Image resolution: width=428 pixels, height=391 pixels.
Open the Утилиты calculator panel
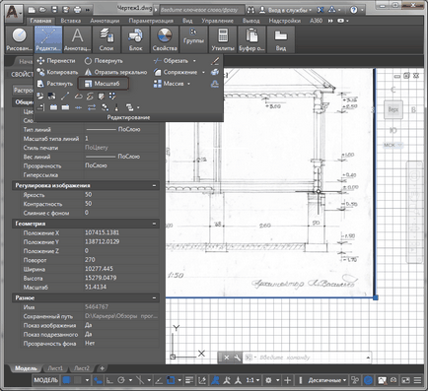point(223,39)
